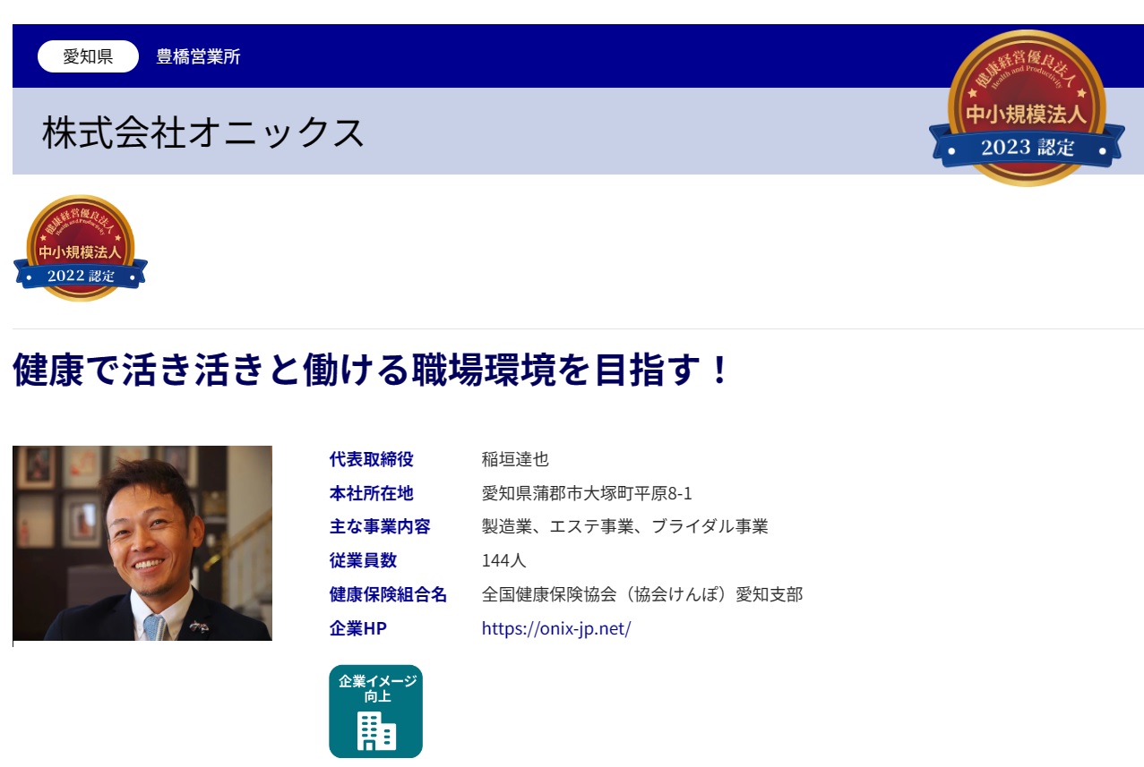Open the onix-jp.net company website link
The image size is (1144, 767).
pyautogui.click(x=556, y=628)
